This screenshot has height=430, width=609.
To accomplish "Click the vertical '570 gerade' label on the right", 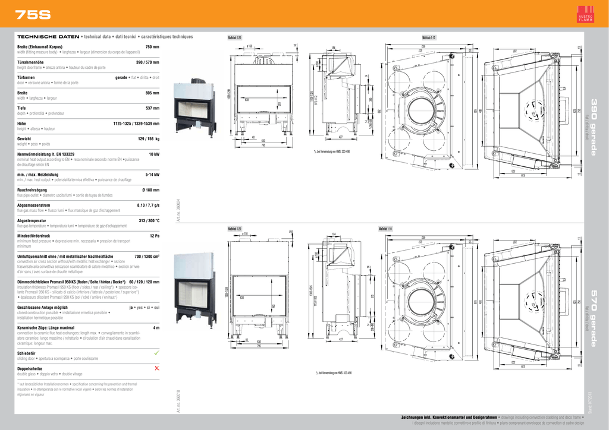I will [x=593, y=318].
